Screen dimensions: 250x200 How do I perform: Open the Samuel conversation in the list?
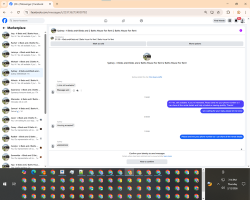pos(22,110)
